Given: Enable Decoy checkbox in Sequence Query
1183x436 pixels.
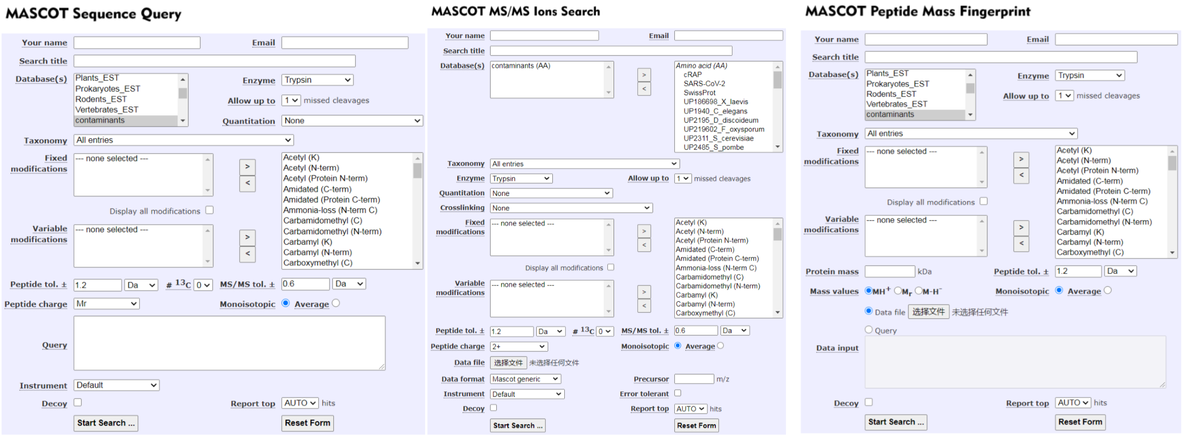Looking at the screenshot, I should coord(78,402).
